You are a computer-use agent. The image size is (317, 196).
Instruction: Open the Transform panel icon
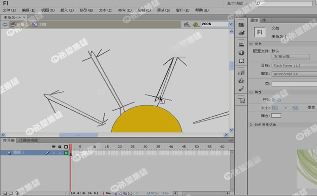pyautogui.click(x=241, y=61)
